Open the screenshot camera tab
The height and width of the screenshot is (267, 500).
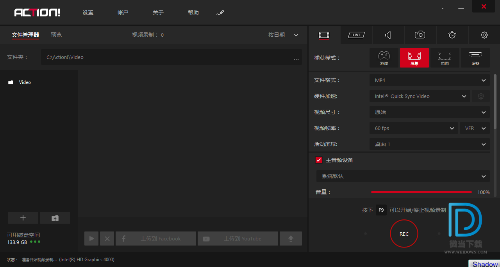[420, 35]
